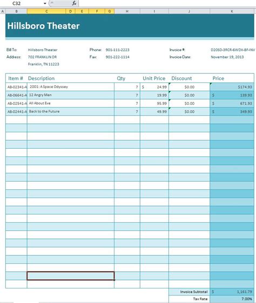
Task: Select column D header
Action: tap(71, 11)
